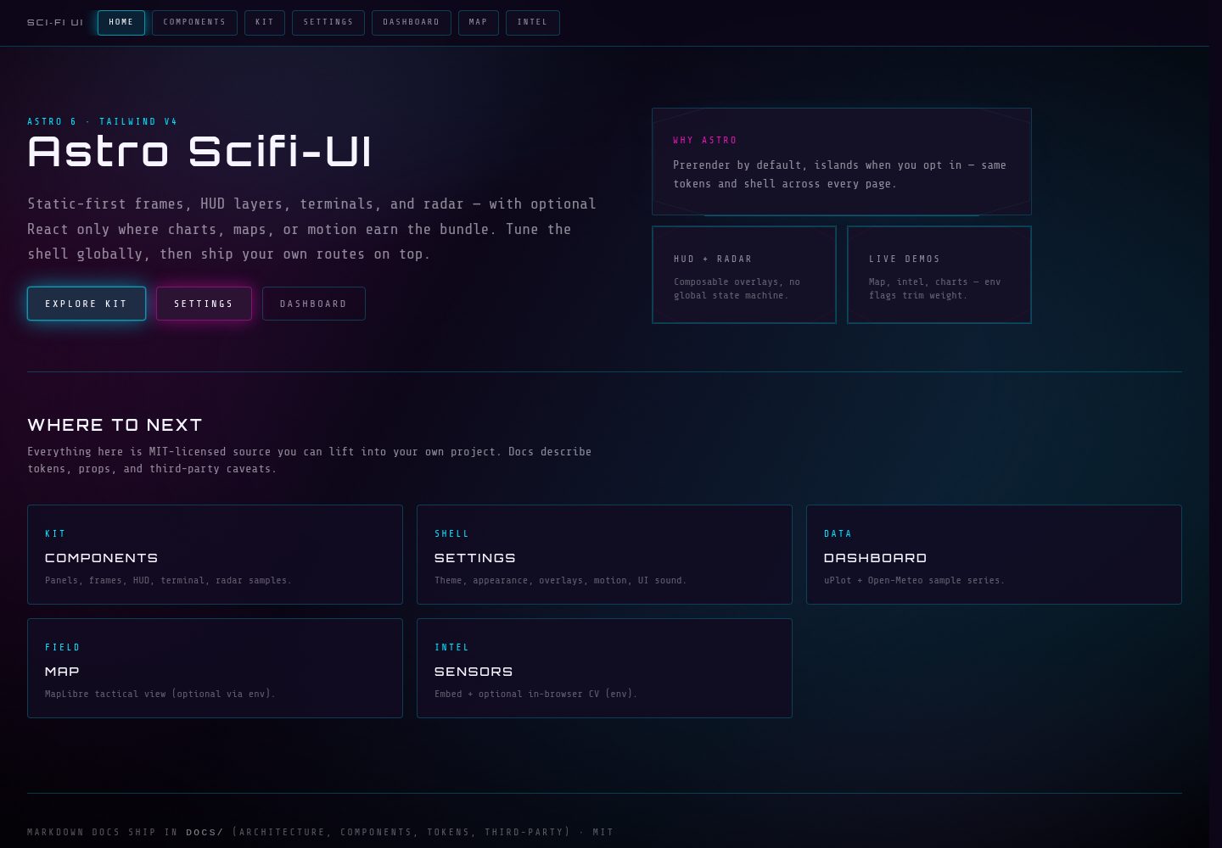Screen dimensions: 1222x848
Task: Open the Home nav tab
Action: coord(121,23)
